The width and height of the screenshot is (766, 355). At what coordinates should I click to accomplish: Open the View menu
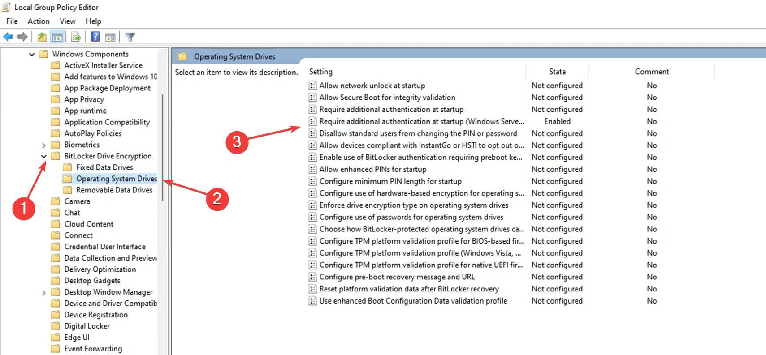pos(68,21)
